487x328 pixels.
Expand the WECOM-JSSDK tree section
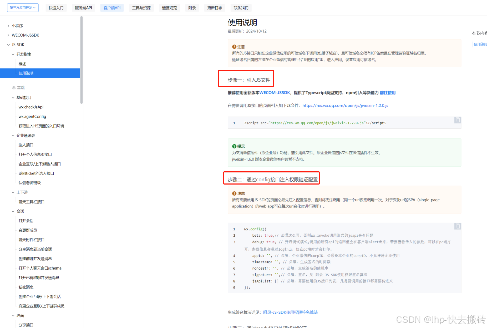point(8,35)
